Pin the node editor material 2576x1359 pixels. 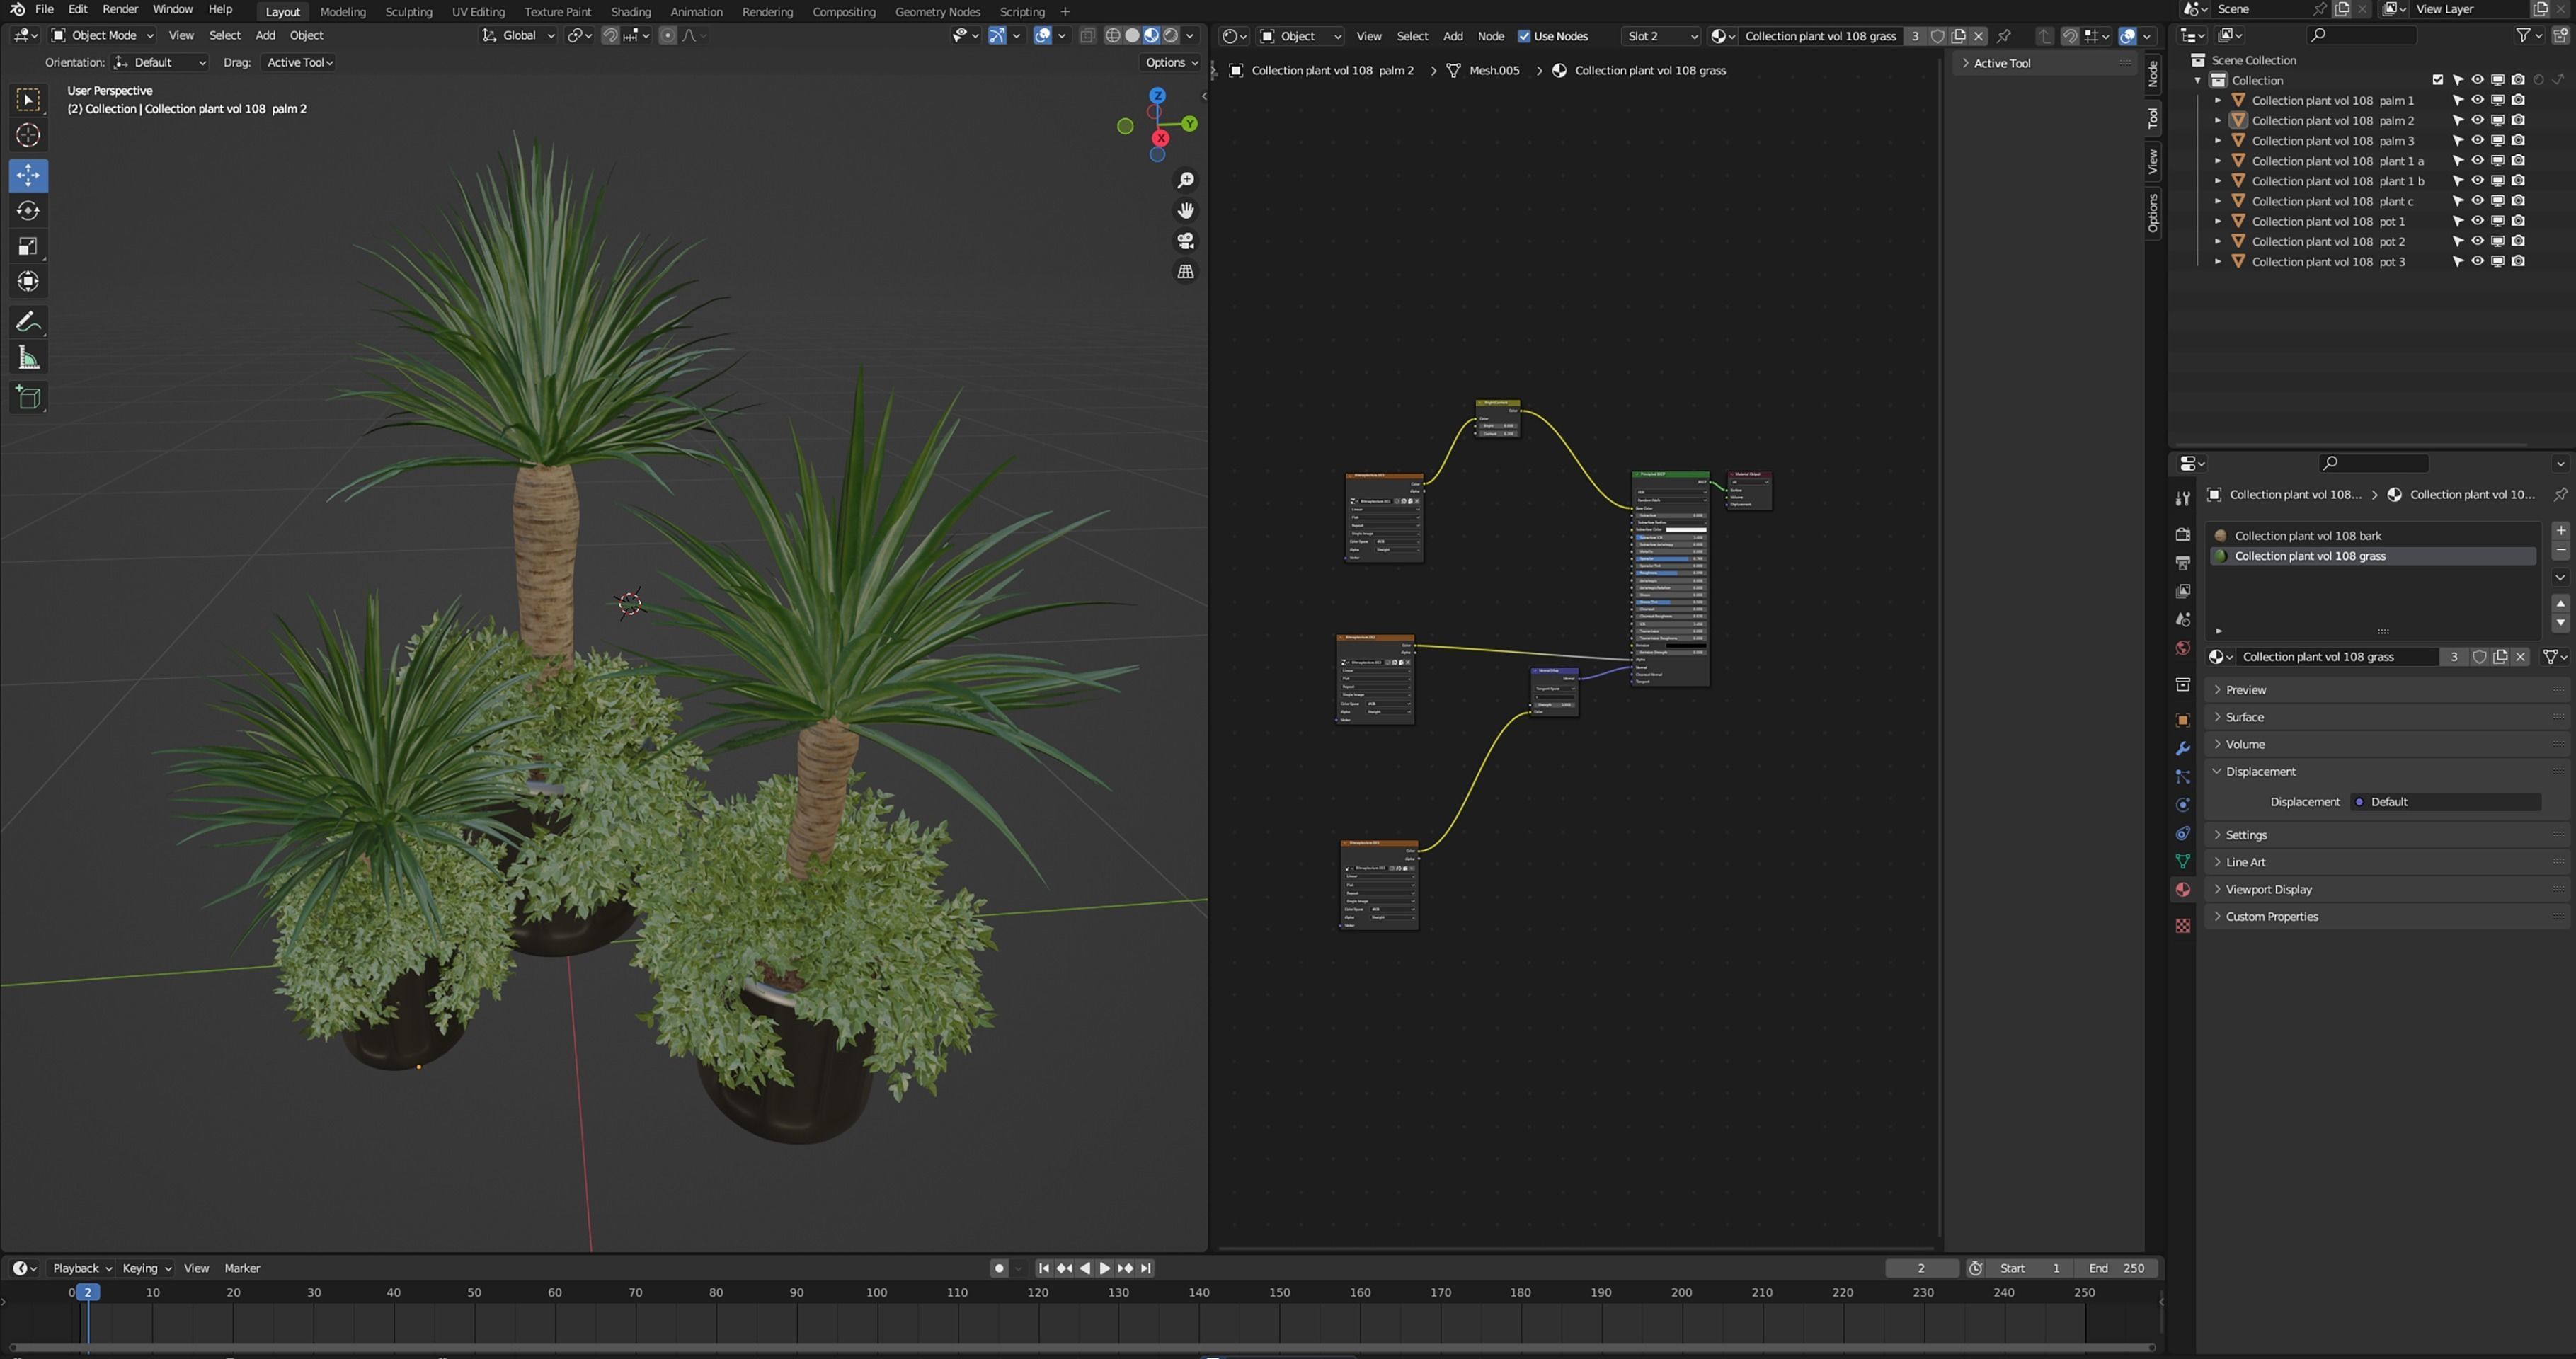2003,36
